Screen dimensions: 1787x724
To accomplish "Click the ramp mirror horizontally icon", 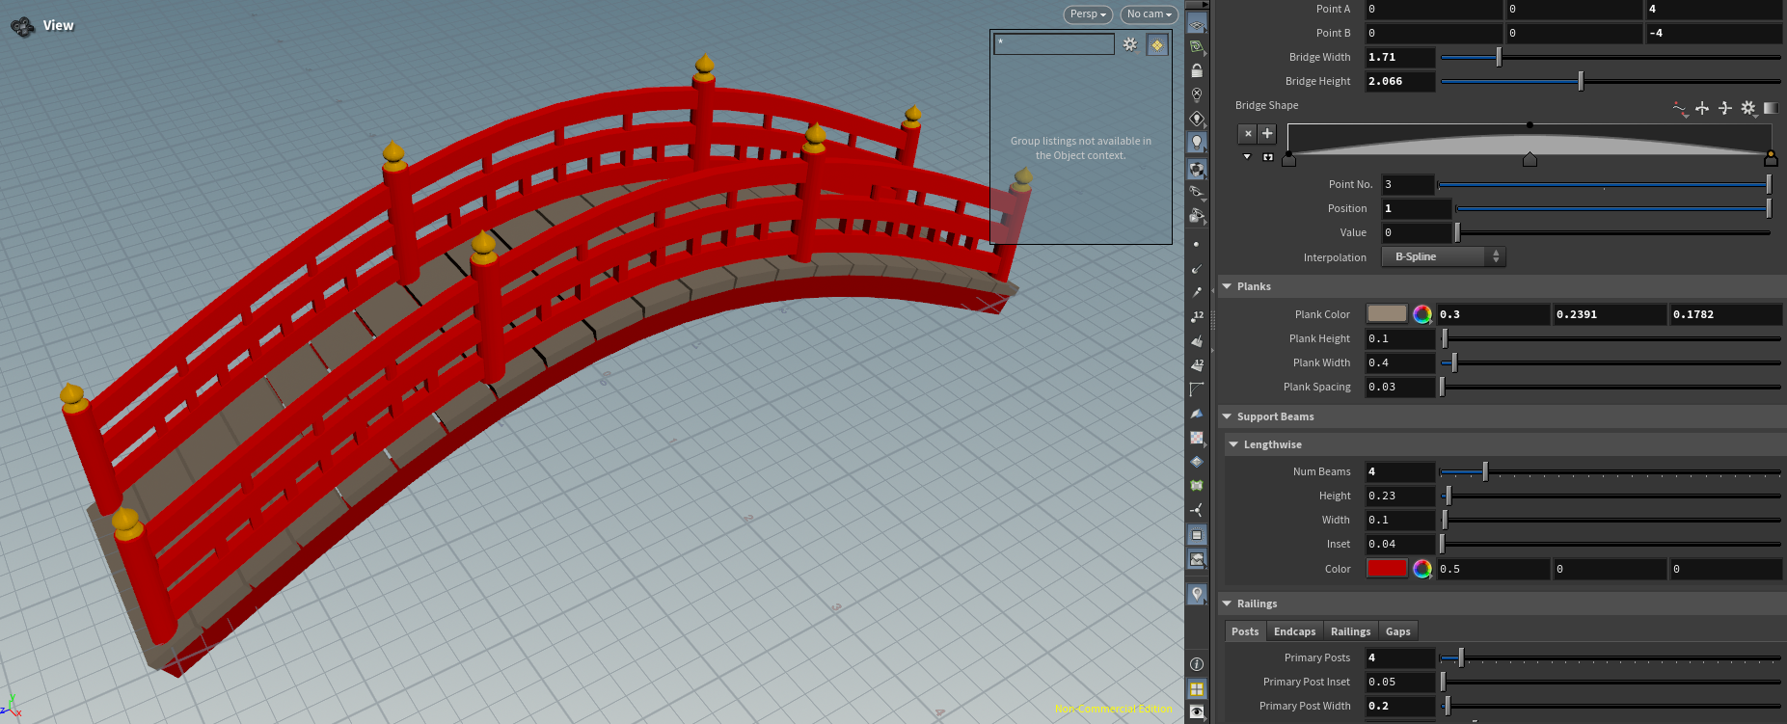I will point(1702,108).
